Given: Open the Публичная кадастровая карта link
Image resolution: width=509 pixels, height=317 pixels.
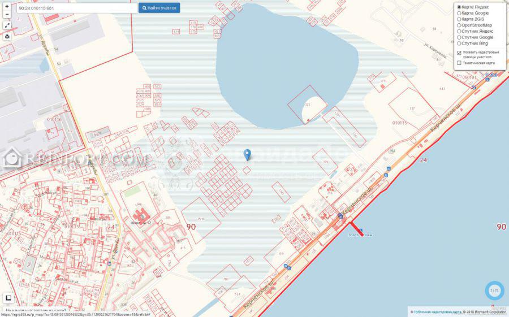Looking at the screenshot, I should click(438, 312).
